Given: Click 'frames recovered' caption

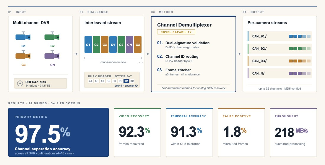Looking at the screenshot, I should [x=131, y=144].
